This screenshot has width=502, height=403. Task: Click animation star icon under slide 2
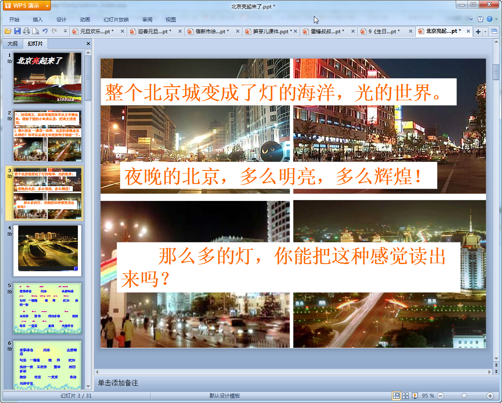10,118
